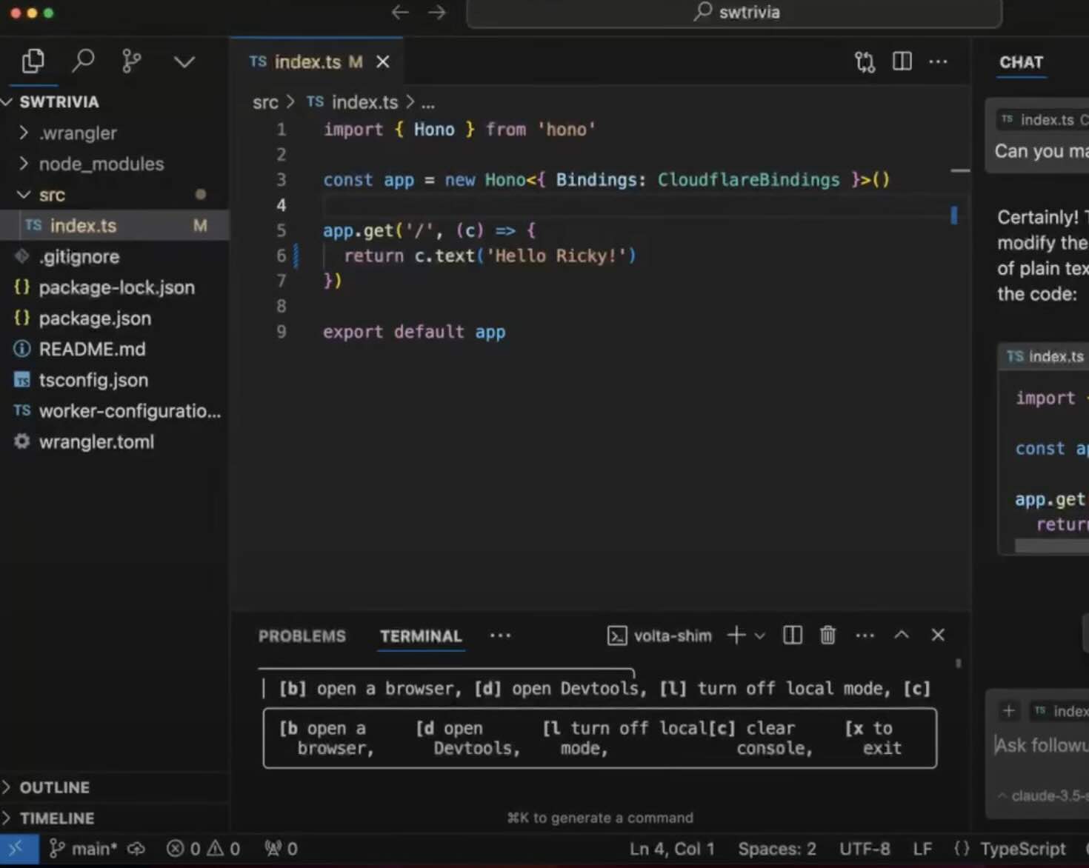Change language mode TypeScript

(x=1022, y=849)
